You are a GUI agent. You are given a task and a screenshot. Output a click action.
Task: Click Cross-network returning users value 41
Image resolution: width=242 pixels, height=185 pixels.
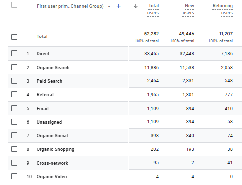[x=230, y=163]
